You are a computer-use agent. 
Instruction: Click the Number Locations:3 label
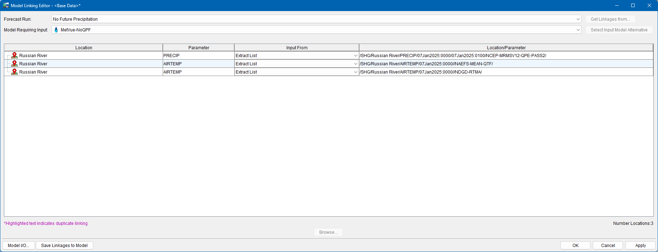pyautogui.click(x=633, y=223)
